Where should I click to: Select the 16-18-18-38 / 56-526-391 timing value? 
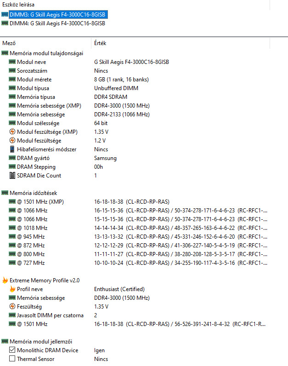(180, 324)
